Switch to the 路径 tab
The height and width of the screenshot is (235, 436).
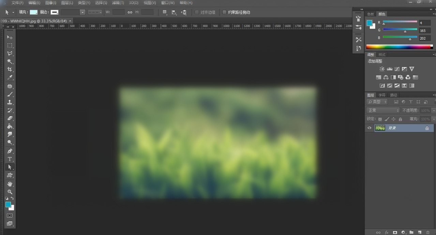click(394, 95)
